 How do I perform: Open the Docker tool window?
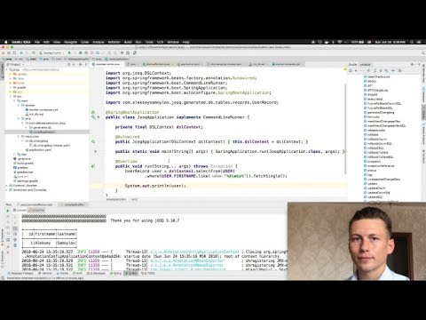pos(62,273)
